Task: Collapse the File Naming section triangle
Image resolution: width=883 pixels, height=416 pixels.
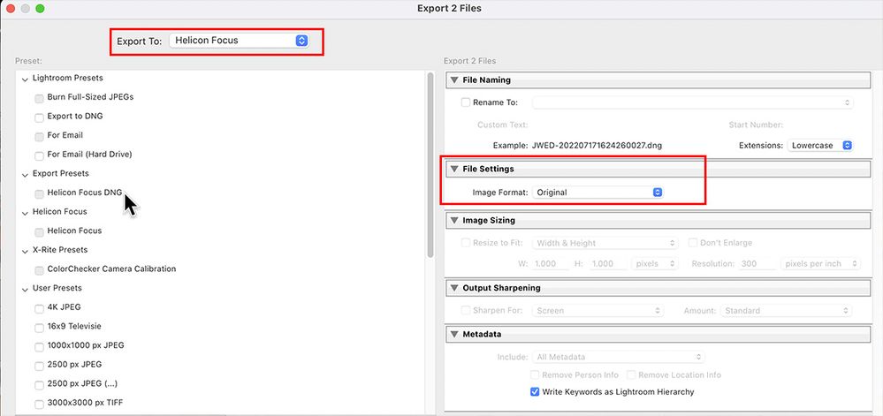Action: (x=454, y=80)
